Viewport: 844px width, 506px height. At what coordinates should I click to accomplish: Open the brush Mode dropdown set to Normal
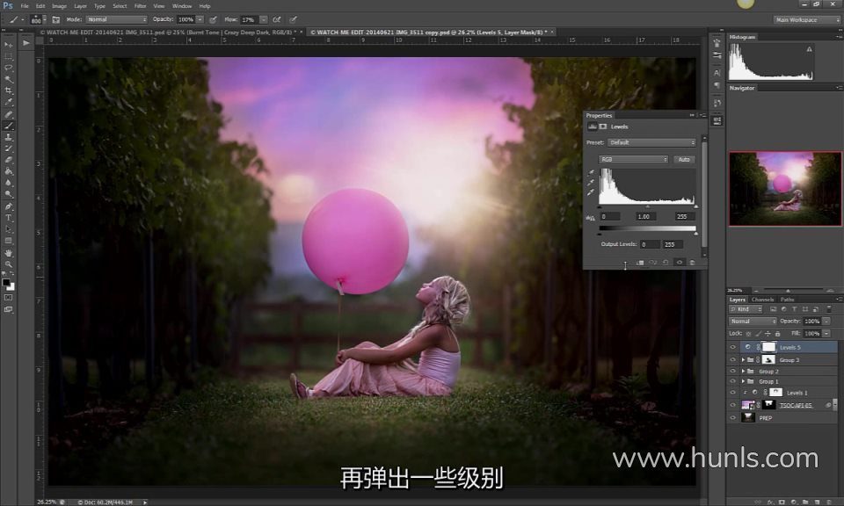click(x=116, y=19)
